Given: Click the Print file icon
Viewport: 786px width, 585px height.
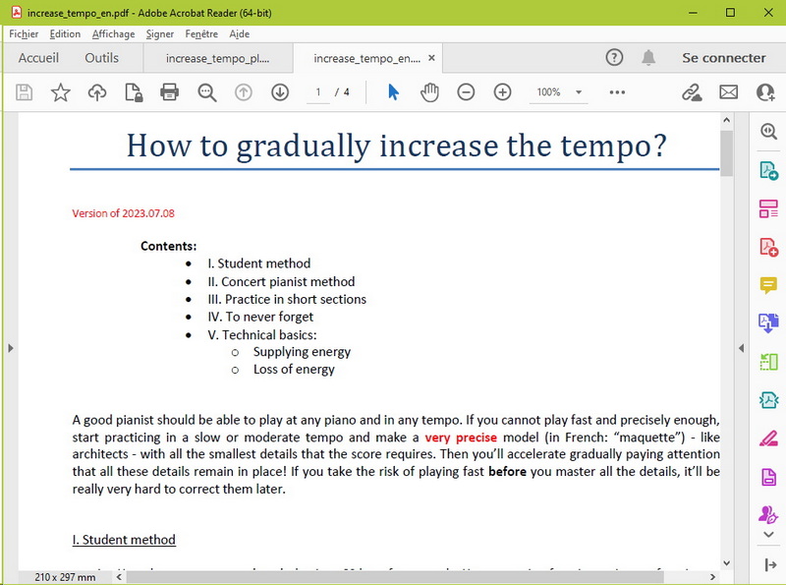Looking at the screenshot, I should click(x=169, y=92).
